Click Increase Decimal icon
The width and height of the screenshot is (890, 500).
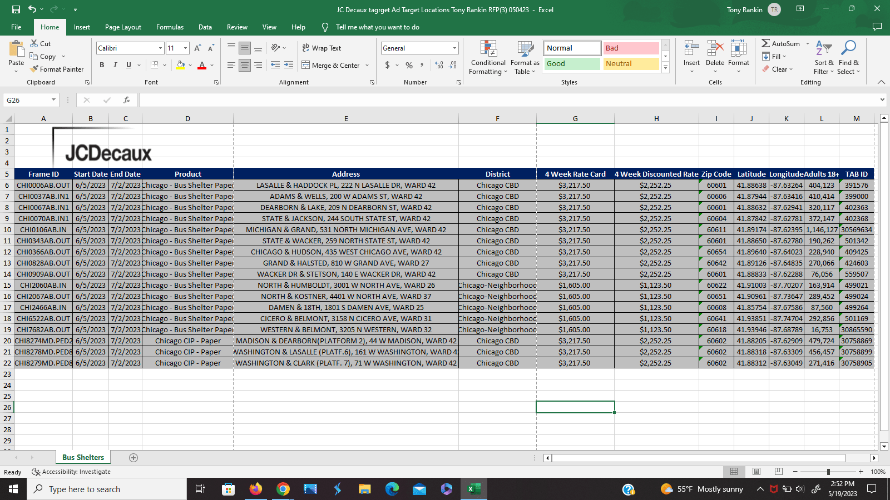tap(439, 65)
